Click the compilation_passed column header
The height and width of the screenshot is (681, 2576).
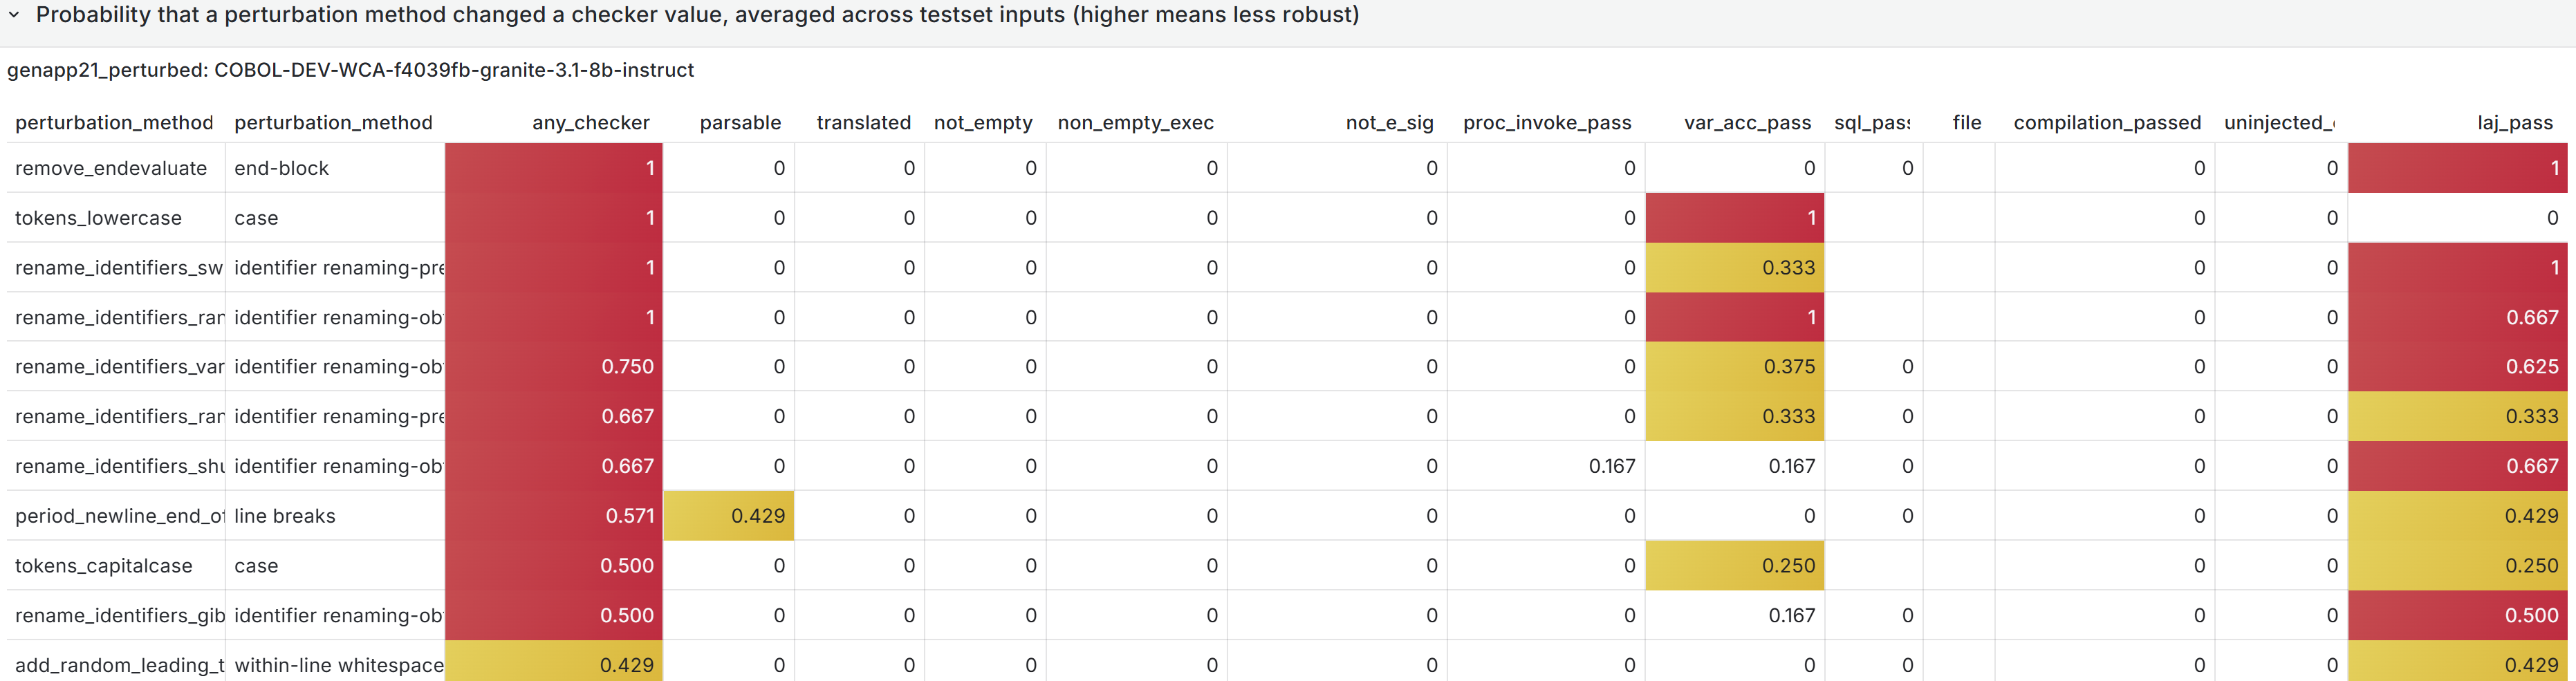2107,122
